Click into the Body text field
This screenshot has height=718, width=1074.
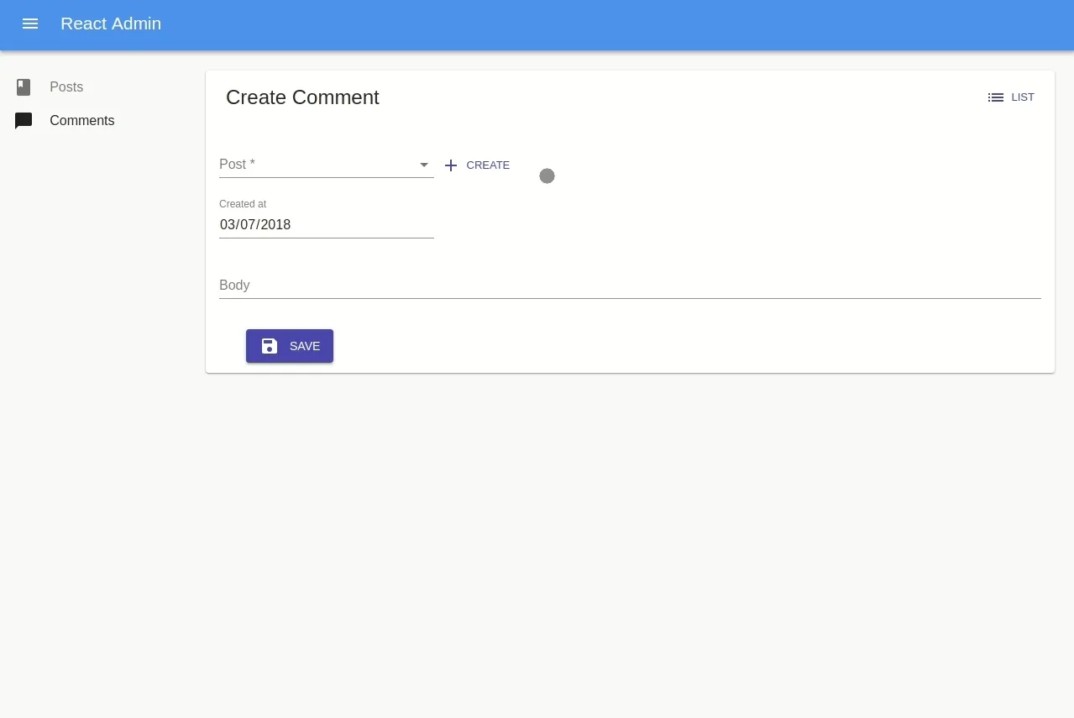pos(630,286)
